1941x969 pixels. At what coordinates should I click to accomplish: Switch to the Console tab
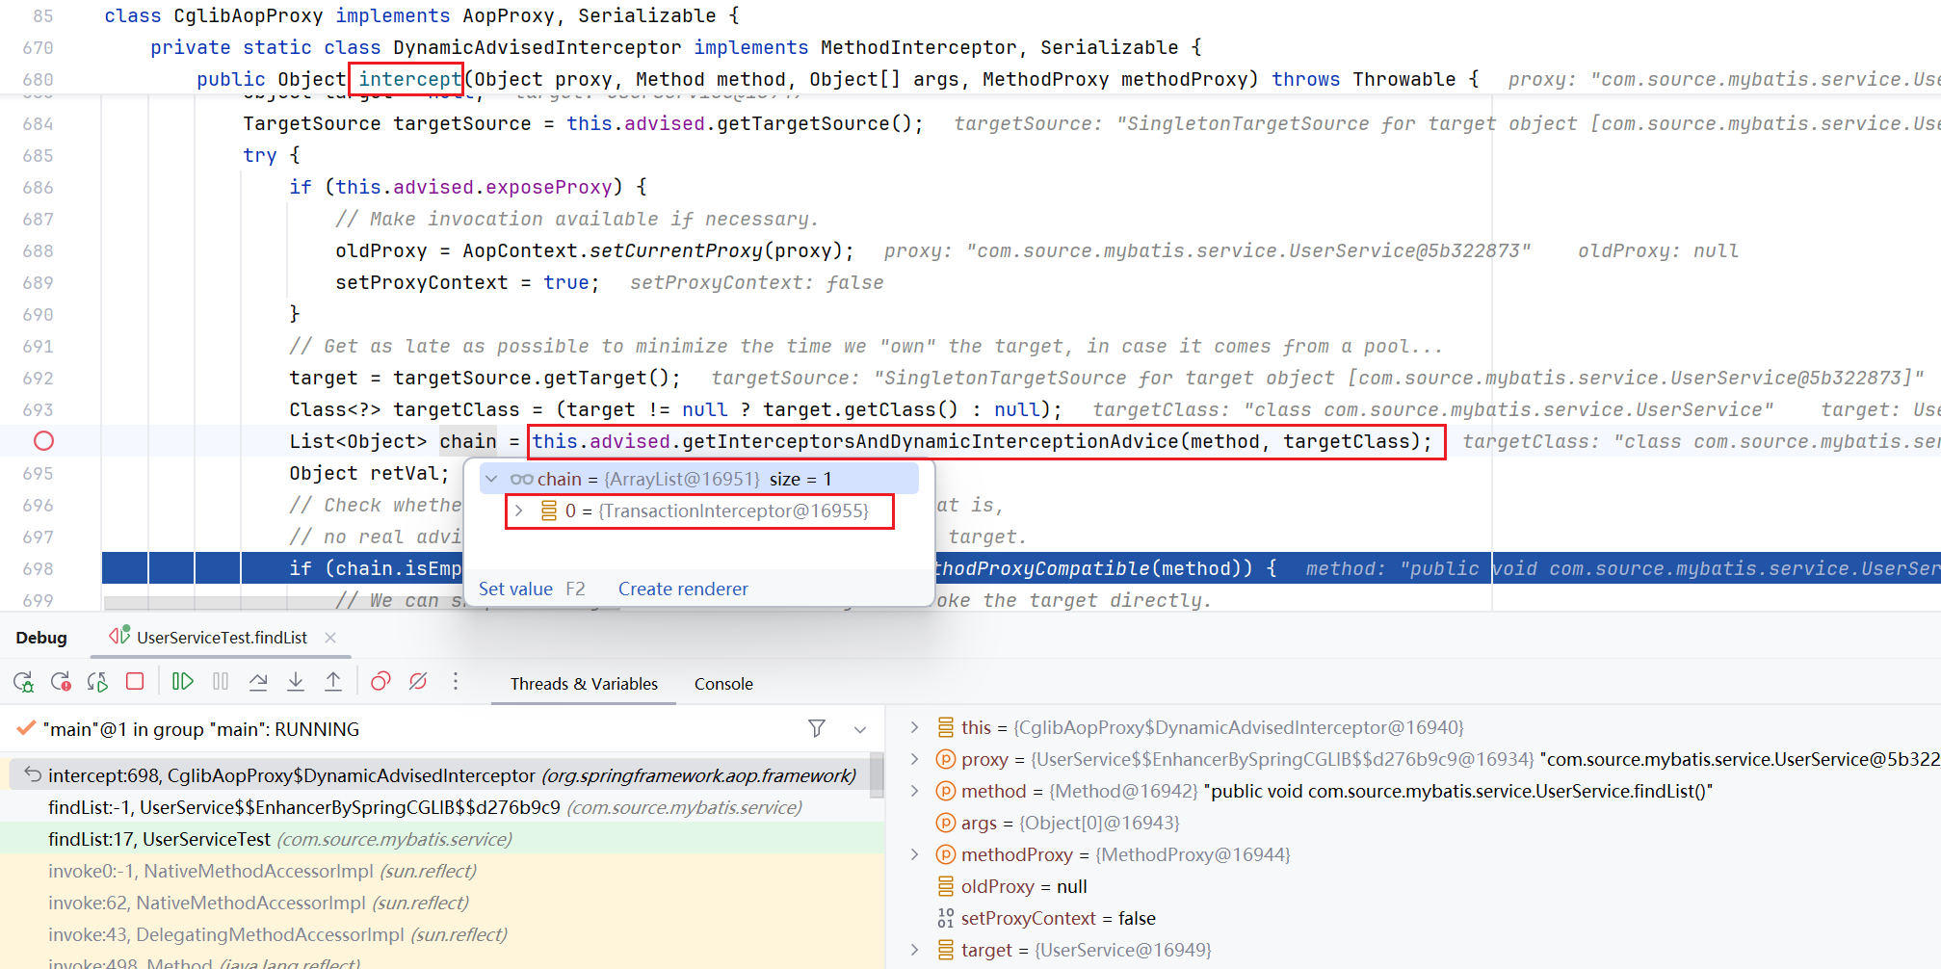tap(723, 684)
